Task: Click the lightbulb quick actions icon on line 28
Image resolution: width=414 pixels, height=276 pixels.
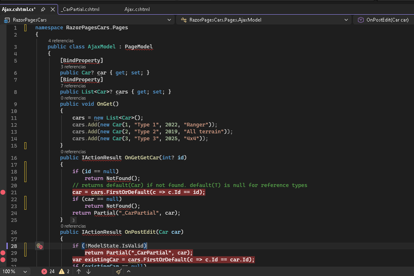Action: coord(39,246)
